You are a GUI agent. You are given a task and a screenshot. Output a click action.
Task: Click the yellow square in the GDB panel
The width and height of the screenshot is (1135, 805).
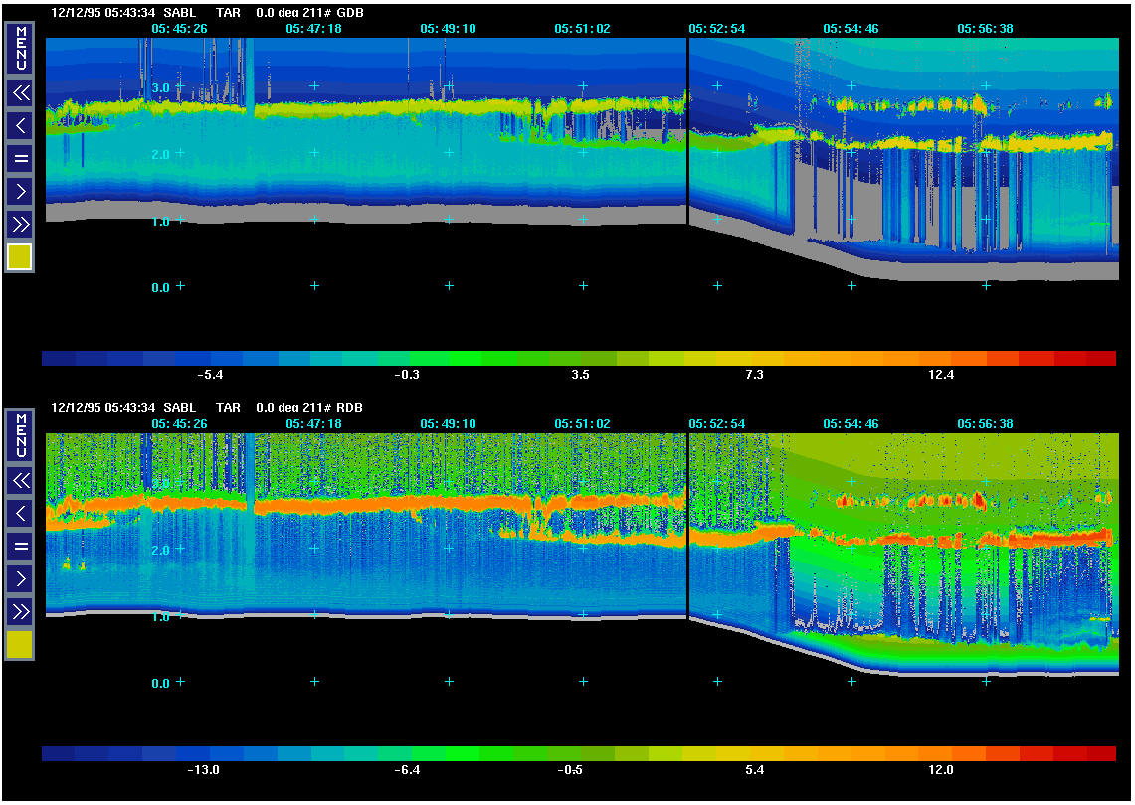click(20, 257)
